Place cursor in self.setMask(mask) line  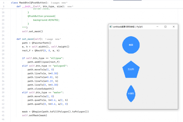pos(34,115)
